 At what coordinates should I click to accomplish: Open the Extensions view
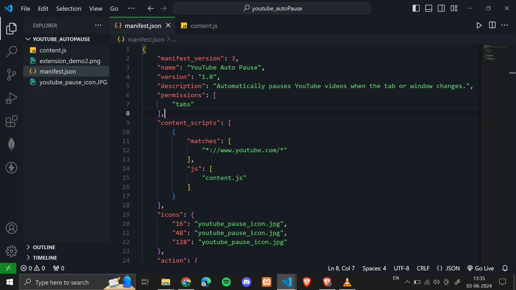pyautogui.click(x=12, y=122)
